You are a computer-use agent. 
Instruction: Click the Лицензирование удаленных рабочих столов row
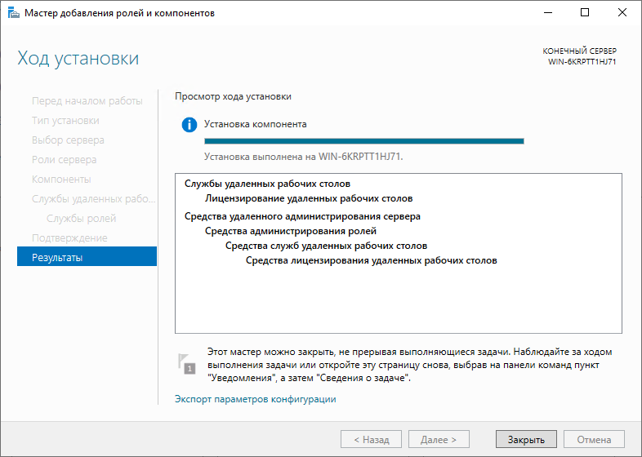click(309, 198)
